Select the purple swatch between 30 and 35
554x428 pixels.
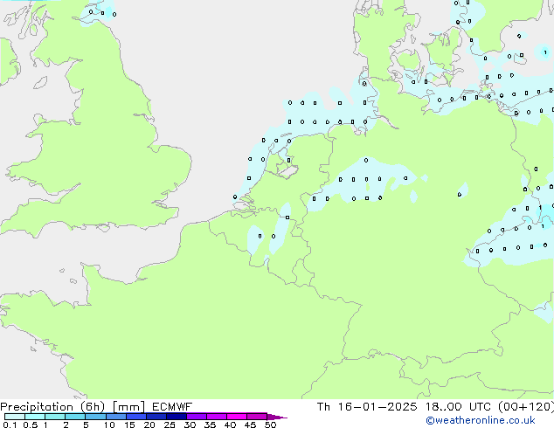[197, 417]
